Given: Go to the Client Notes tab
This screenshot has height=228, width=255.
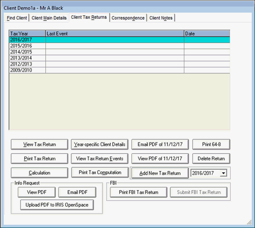Looking at the screenshot, I should click(161, 18).
